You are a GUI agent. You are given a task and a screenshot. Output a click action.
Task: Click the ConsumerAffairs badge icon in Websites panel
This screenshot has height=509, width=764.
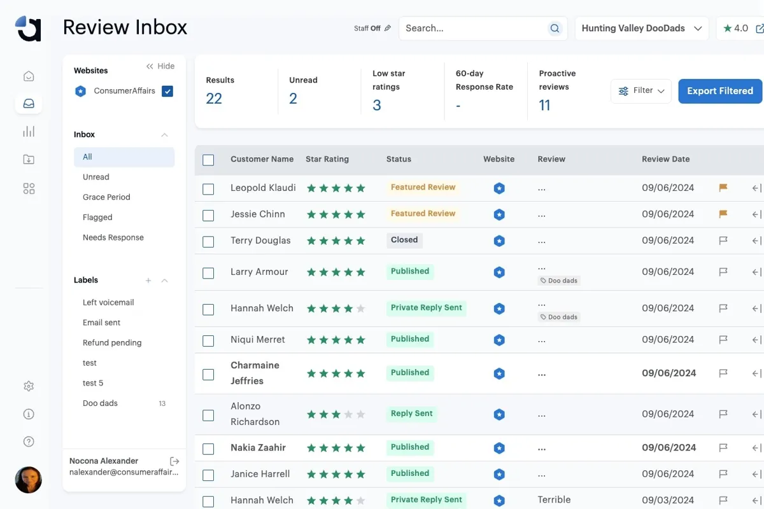click(80, 91)
